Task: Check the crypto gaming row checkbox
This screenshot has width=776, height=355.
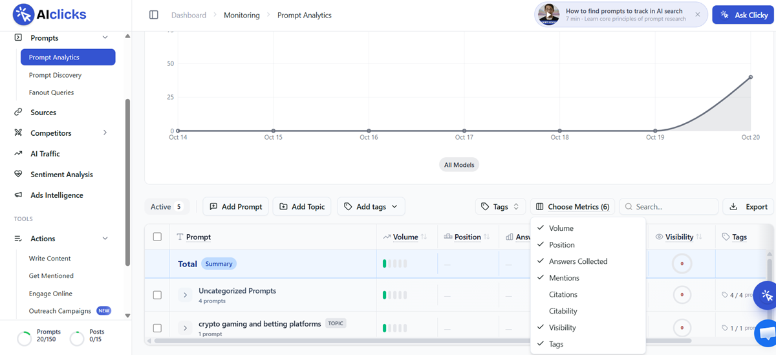Action: tap(157, 328)
